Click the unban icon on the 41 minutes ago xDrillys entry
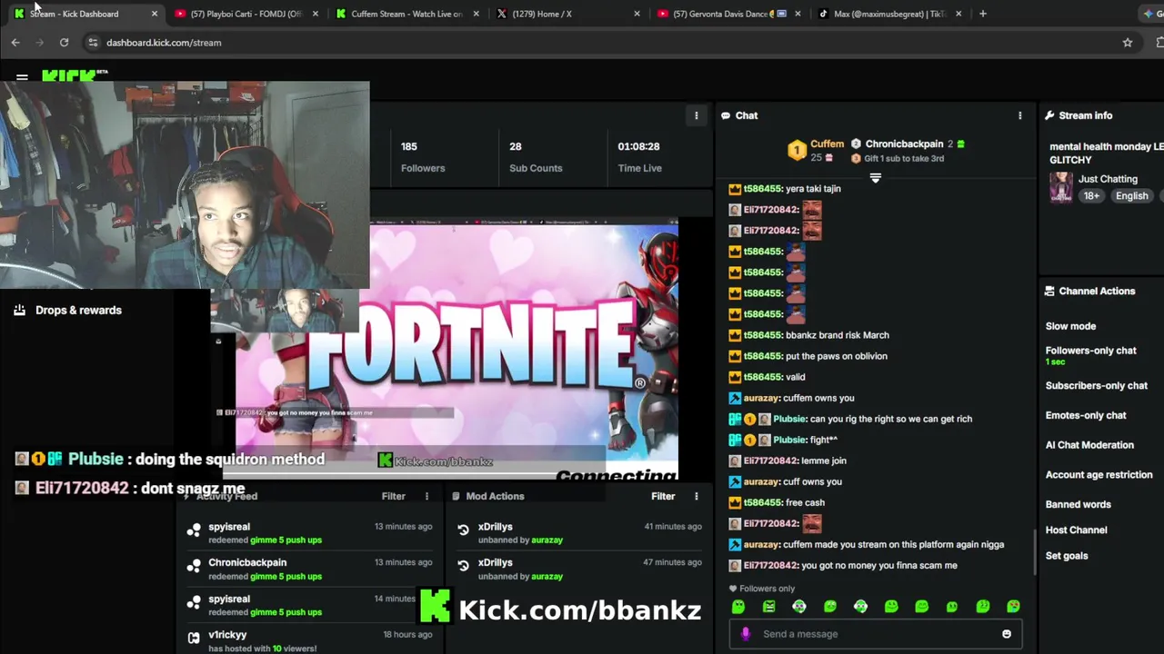The image size is (1164, 654). 463,530
